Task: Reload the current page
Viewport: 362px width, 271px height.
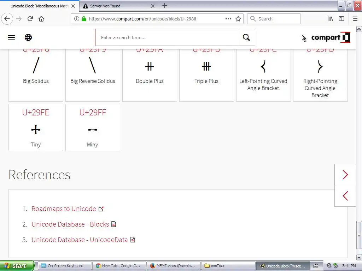Action: pos(30,19)
